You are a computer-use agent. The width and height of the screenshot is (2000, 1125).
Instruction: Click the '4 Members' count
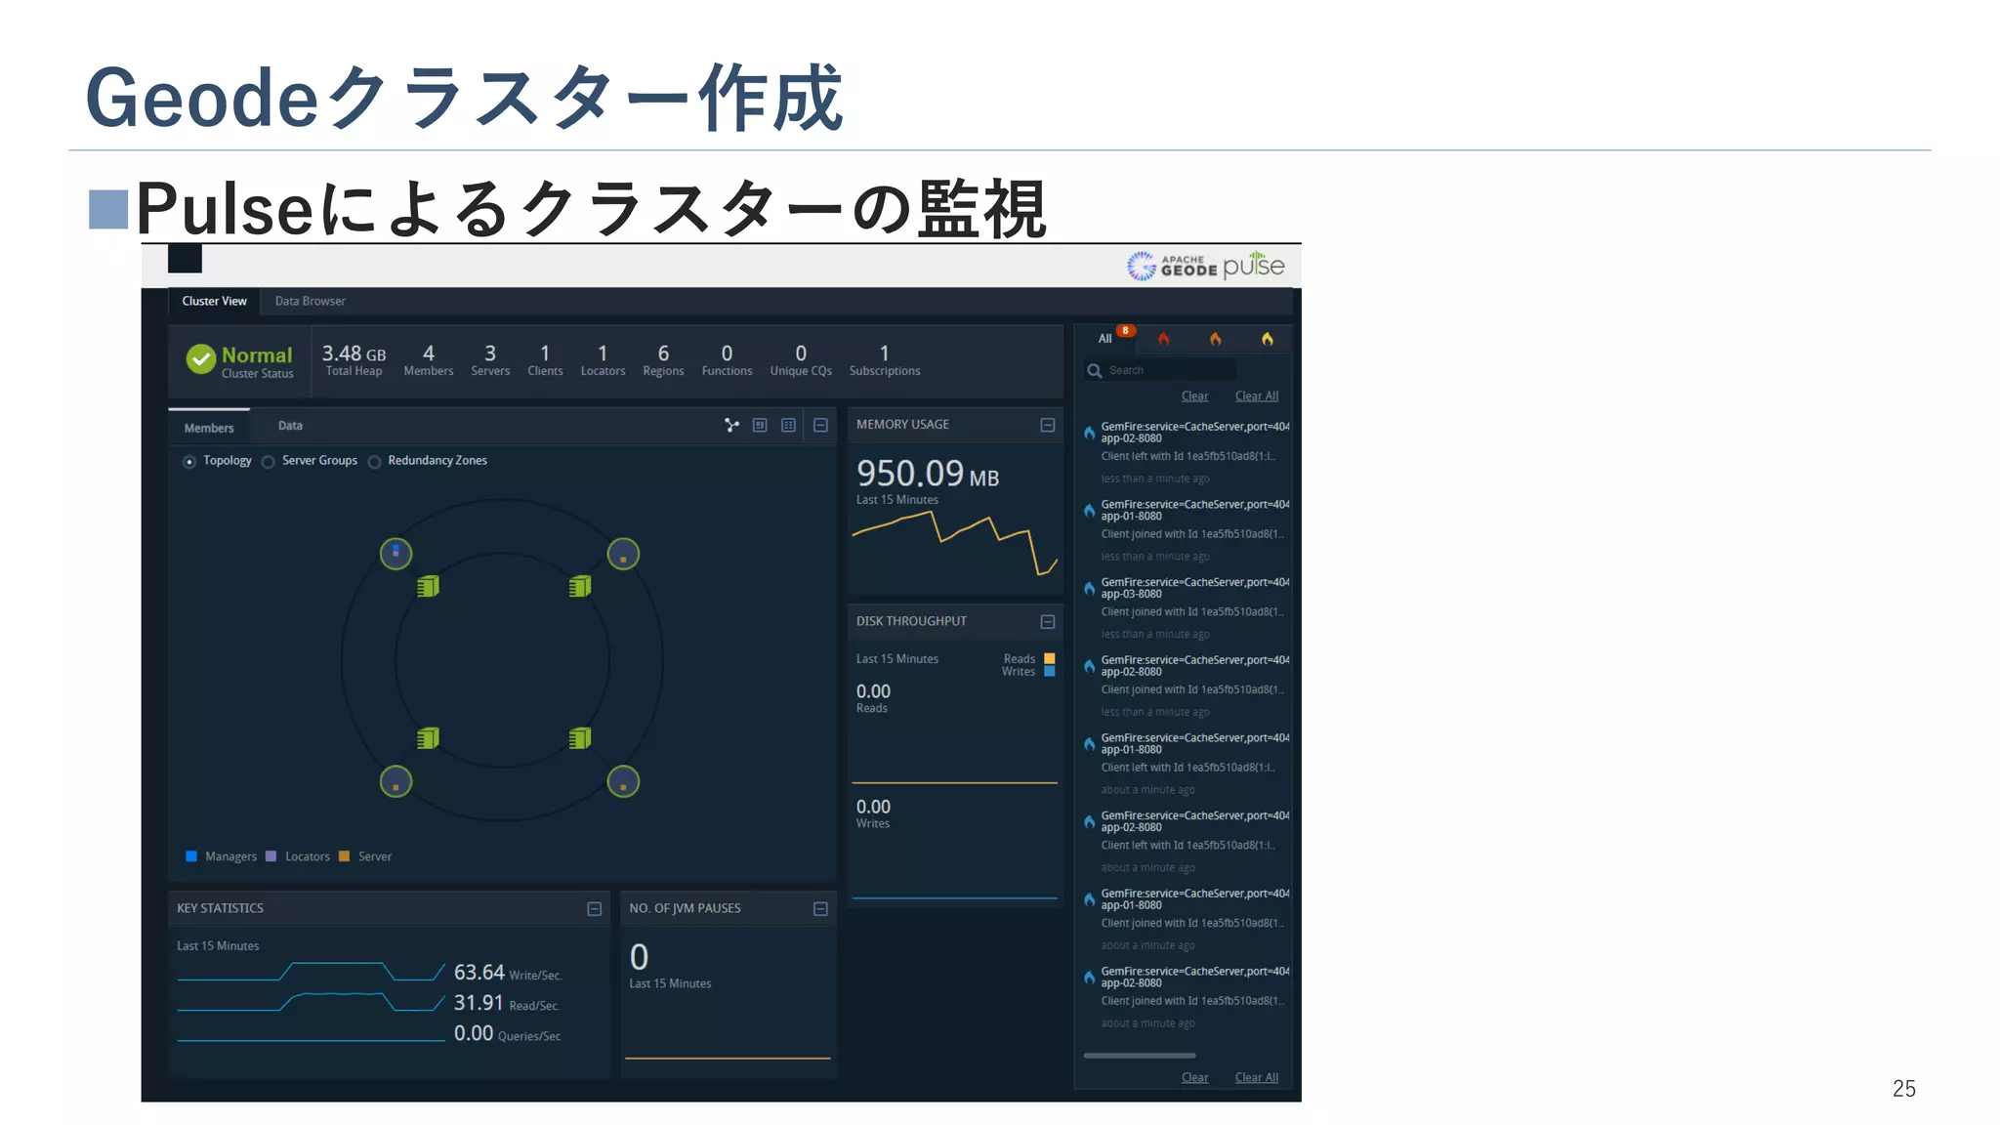428,360
